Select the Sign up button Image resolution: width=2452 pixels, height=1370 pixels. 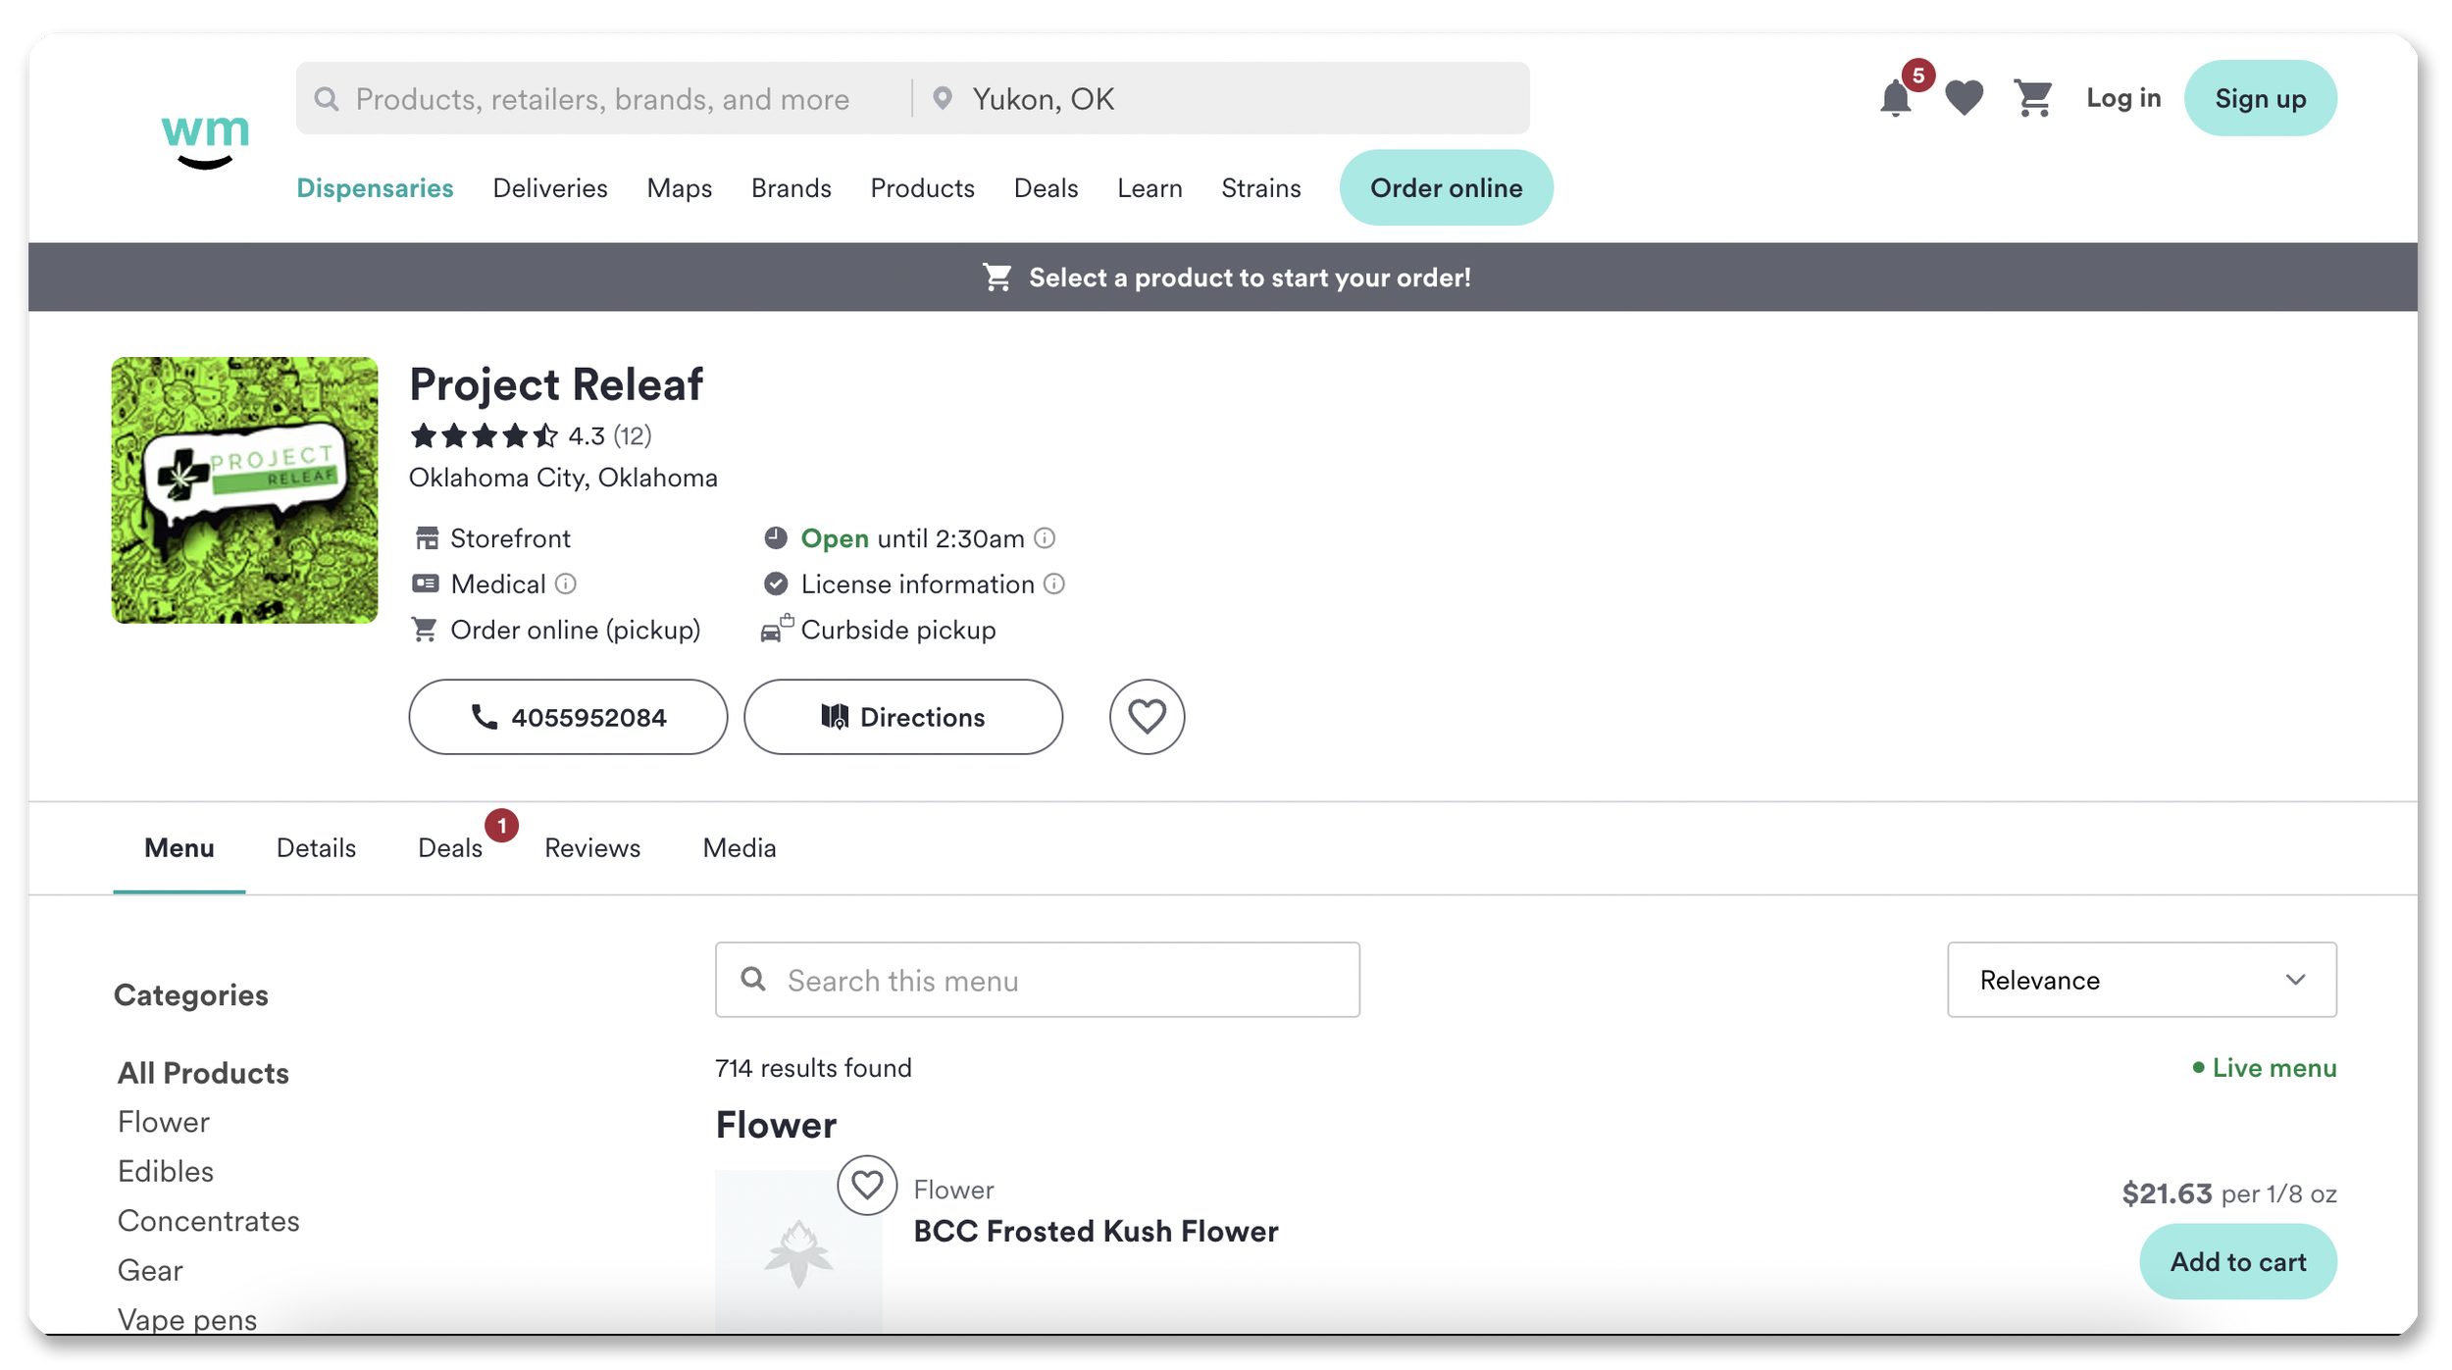coord(2260,97)
